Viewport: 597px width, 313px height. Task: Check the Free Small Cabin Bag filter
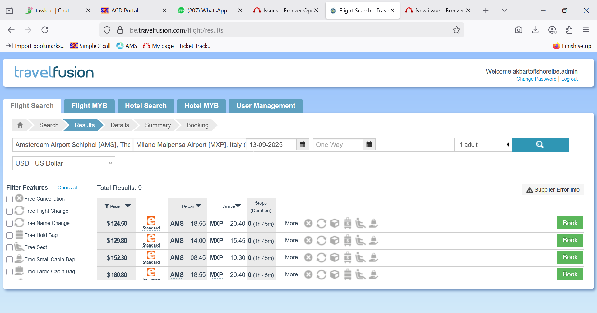point(10,260)
